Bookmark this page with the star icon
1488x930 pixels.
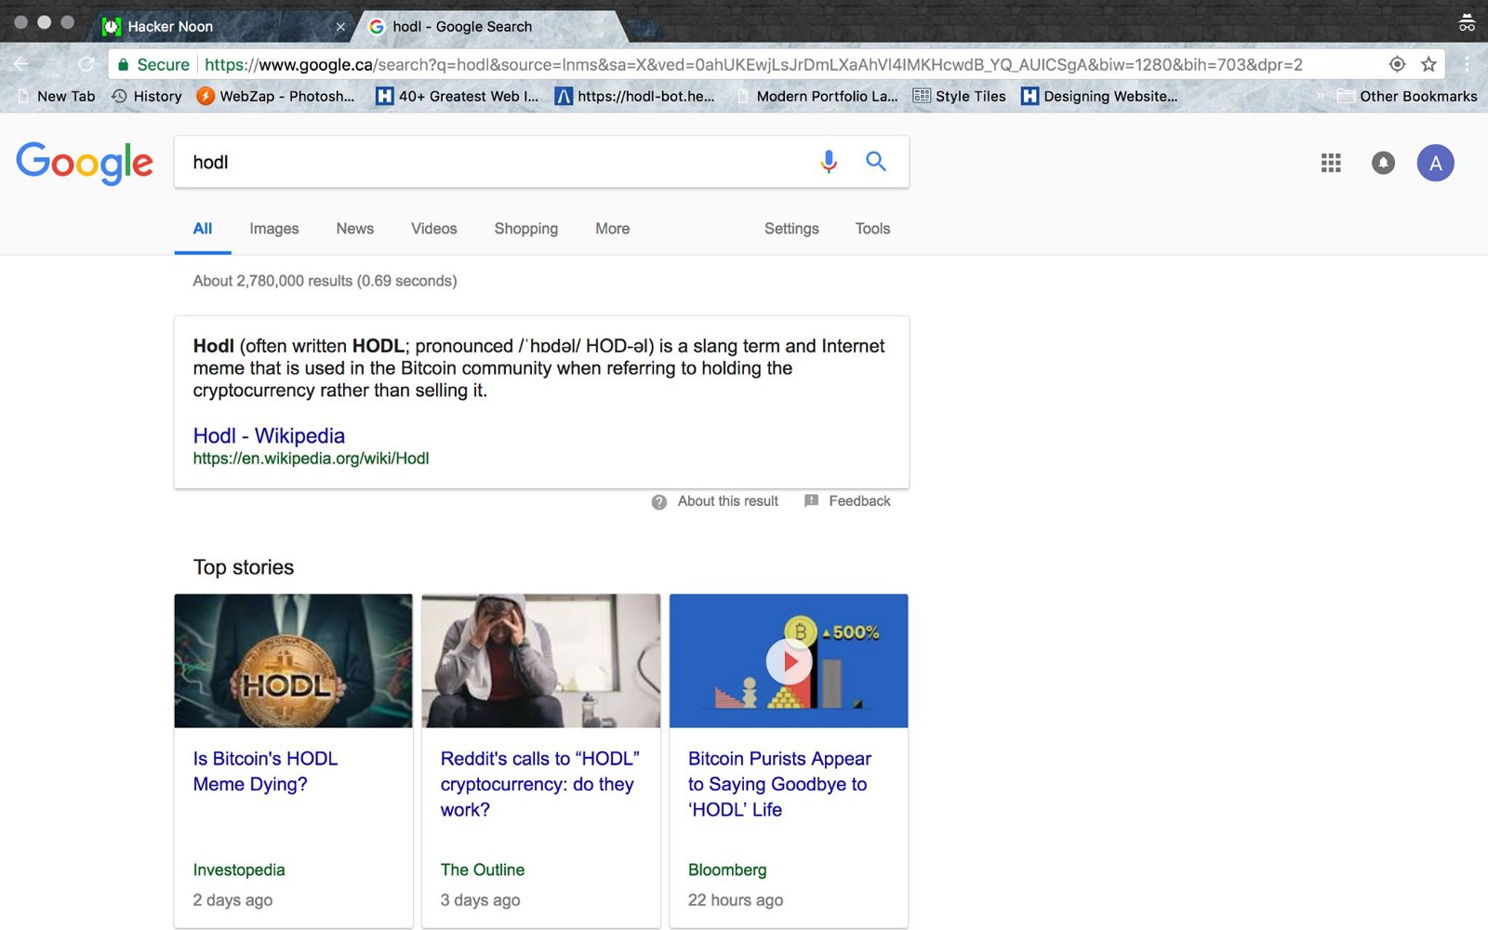[1428, 64]
